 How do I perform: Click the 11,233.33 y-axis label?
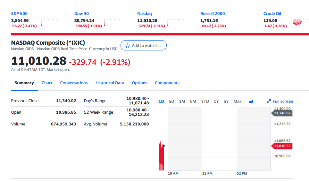[x=282, y=124]
